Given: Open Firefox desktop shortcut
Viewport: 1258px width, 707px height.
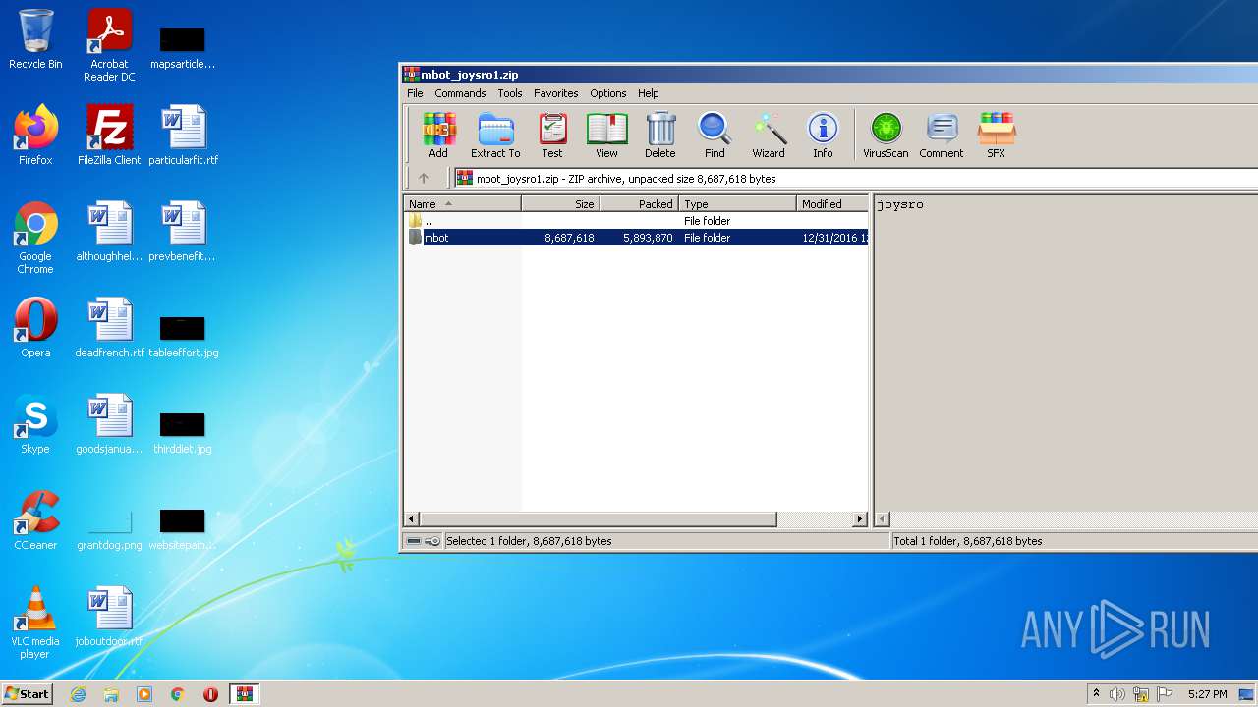Looking at the screenshot, I should (35, 136).
